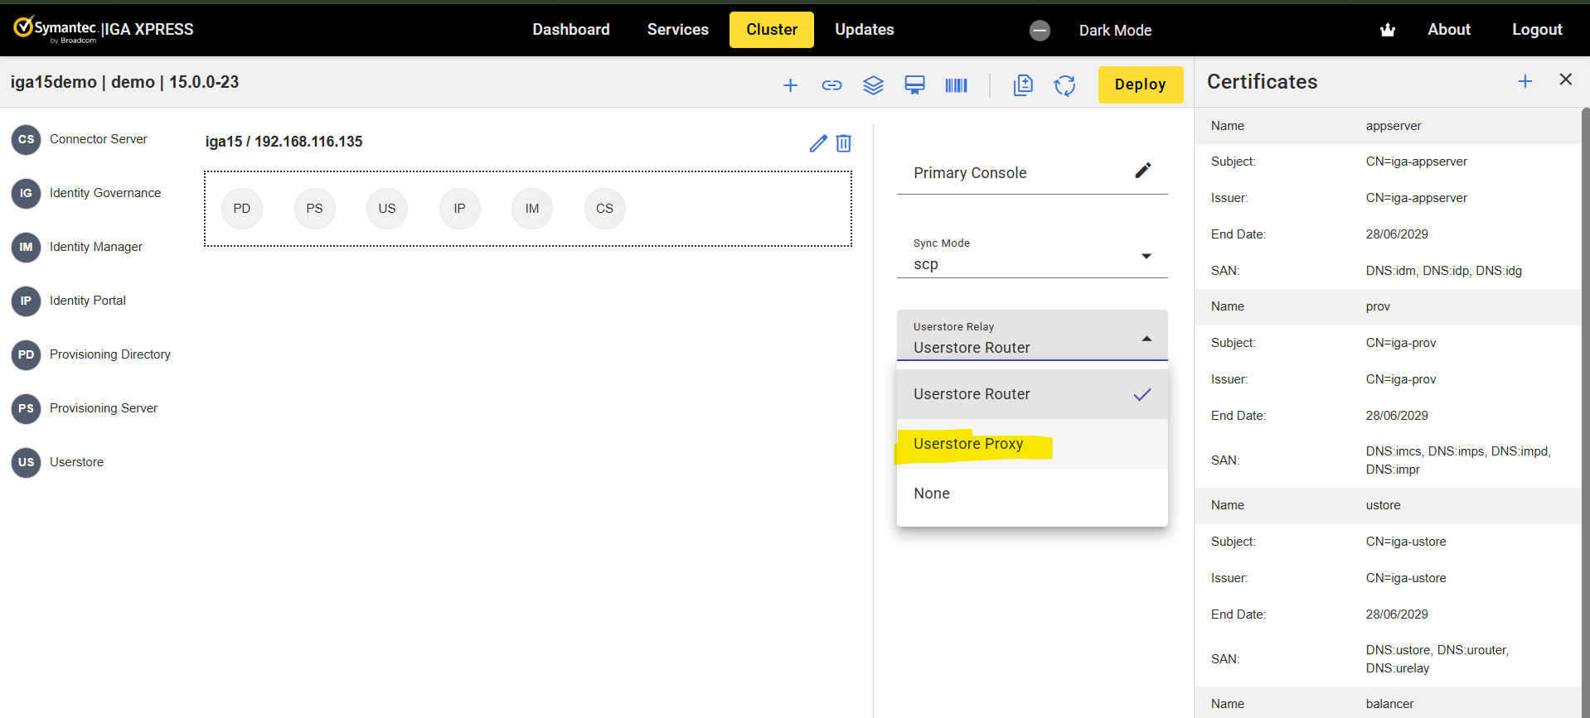Select the Provisioning Directory component in sidebar
The width and height of the screenshot is (1590, 718).
coord(109,354)
